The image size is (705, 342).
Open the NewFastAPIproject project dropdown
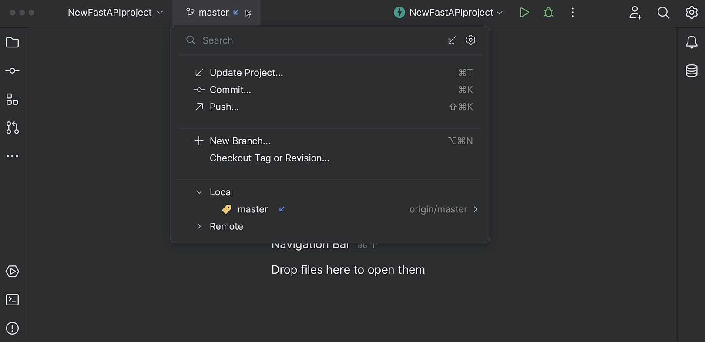[115, 13]
